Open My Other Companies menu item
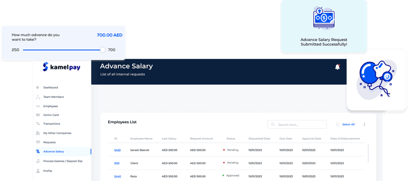 pyautogui.click(x=57, y=133)
